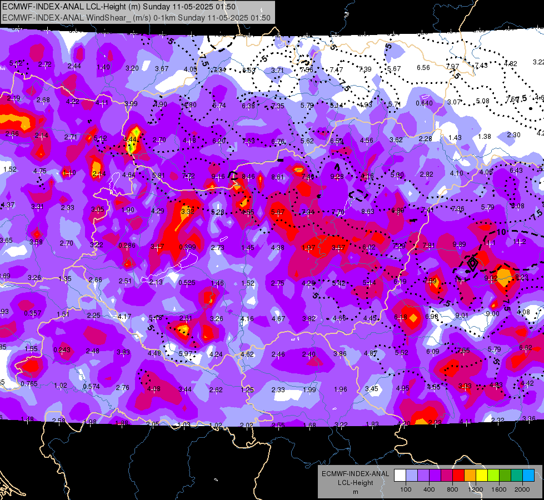Click the red legend swatch
The image size is (544, 500).
click(x=458, y=476)
